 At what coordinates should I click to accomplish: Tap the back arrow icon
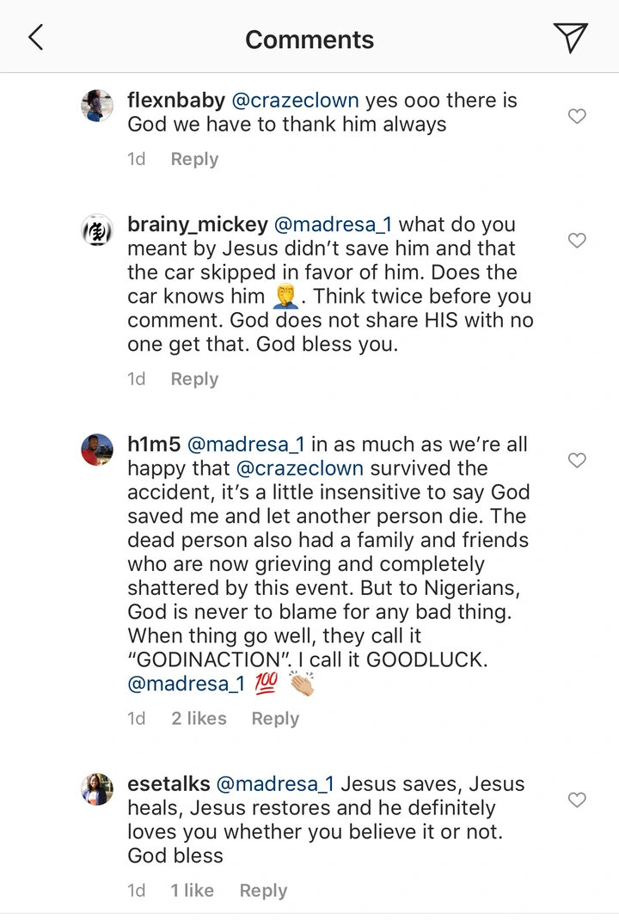point(36,38)
